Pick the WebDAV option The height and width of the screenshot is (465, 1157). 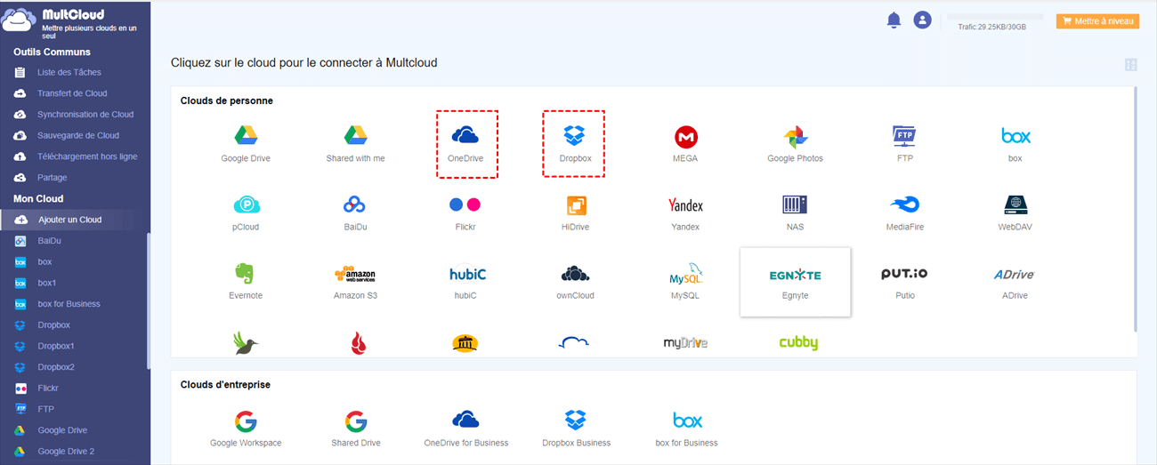1015,212
